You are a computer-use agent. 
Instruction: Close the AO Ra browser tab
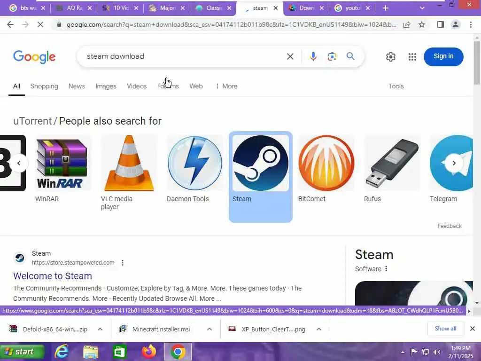coord(90,8)
